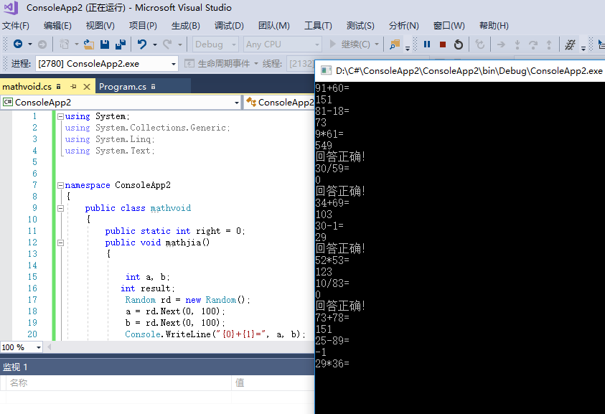Open the ConsoleApp2 class member dropdown
Viewport: 605px width, 414px height.
pos(279,103)
